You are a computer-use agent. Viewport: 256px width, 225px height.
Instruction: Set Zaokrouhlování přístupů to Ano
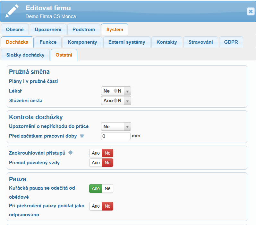(96, 153)
